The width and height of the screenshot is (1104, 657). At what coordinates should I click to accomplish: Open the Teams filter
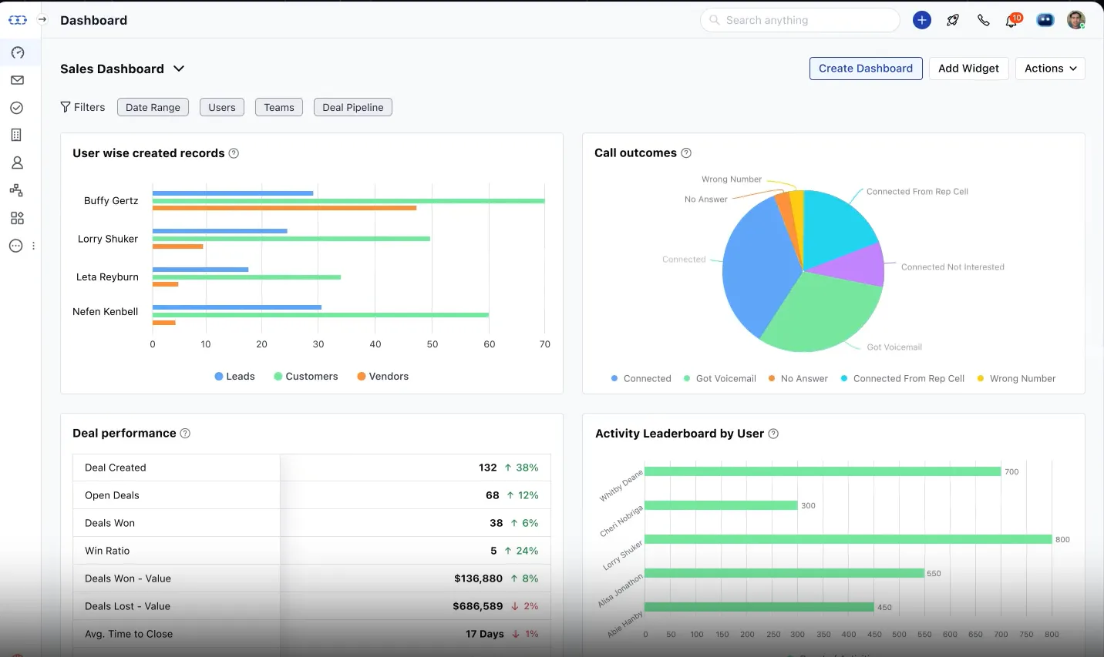(x=279, y=108)
